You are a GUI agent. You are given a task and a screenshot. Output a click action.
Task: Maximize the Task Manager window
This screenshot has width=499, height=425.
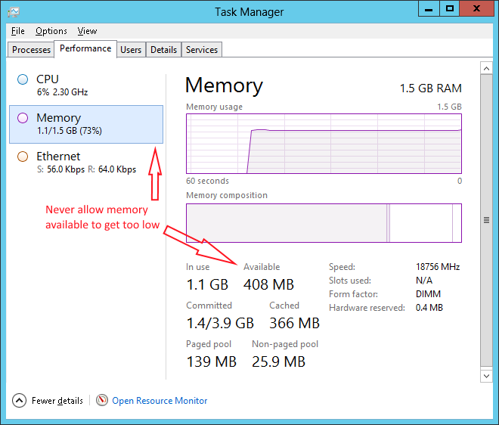coord(450,9)
